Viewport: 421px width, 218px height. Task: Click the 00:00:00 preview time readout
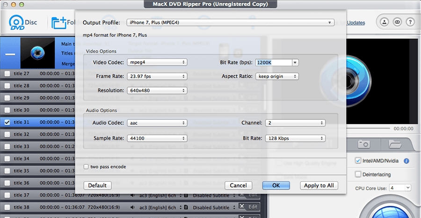[x=404, y=129]
